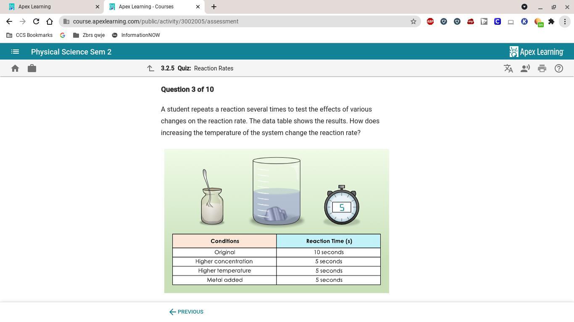Click the grey laptop extension icon
This screenshot has width=574, height=322.
pyautogui.click(x=511, y=21)
